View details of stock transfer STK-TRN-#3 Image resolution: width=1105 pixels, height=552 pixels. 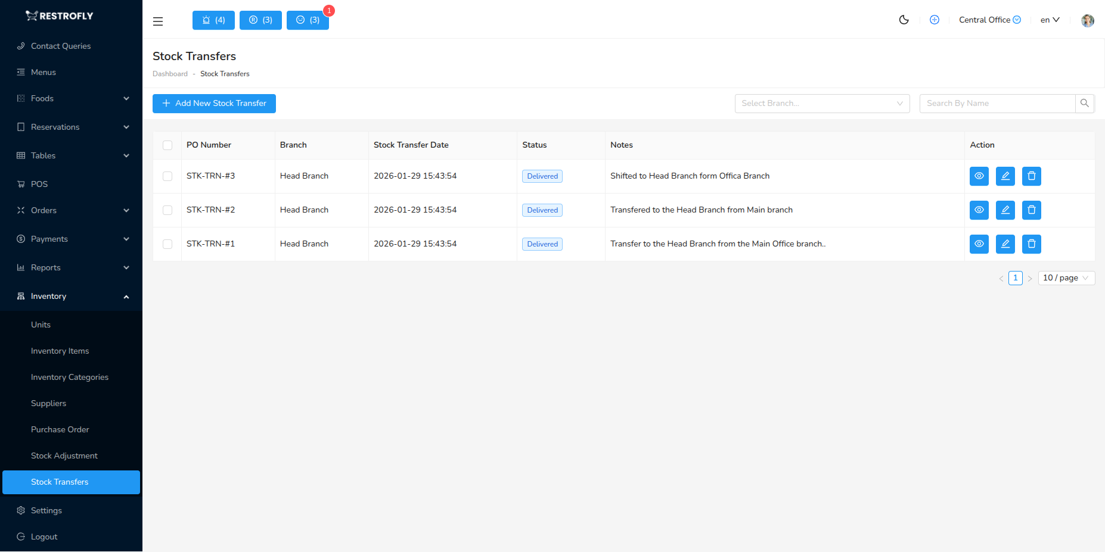tap(979, 176)
